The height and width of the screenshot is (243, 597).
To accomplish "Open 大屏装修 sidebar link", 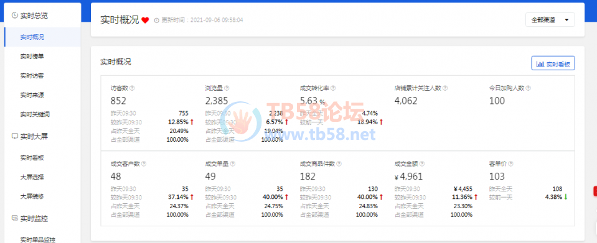I will click(32, 196).
